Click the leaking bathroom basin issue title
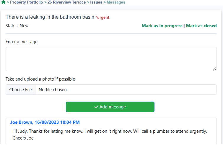The image size is (223, 149). [50, 17]
